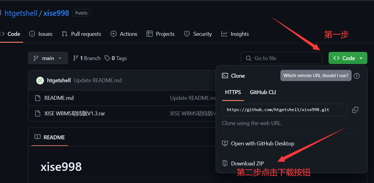Focus the Go to file search field
The image size is (374, 183).
(282, 58)
